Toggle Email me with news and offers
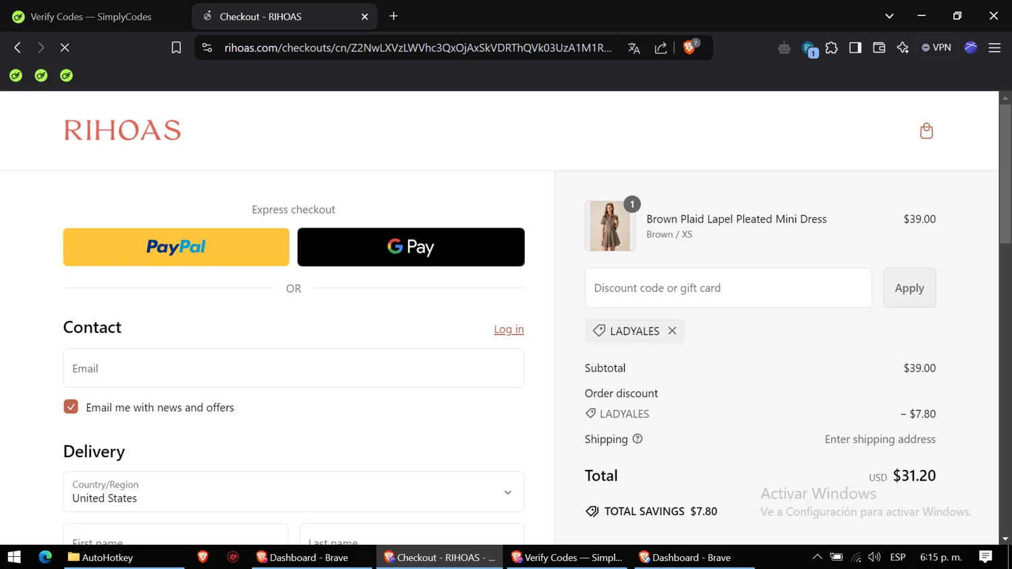 (x=71, y=407)
